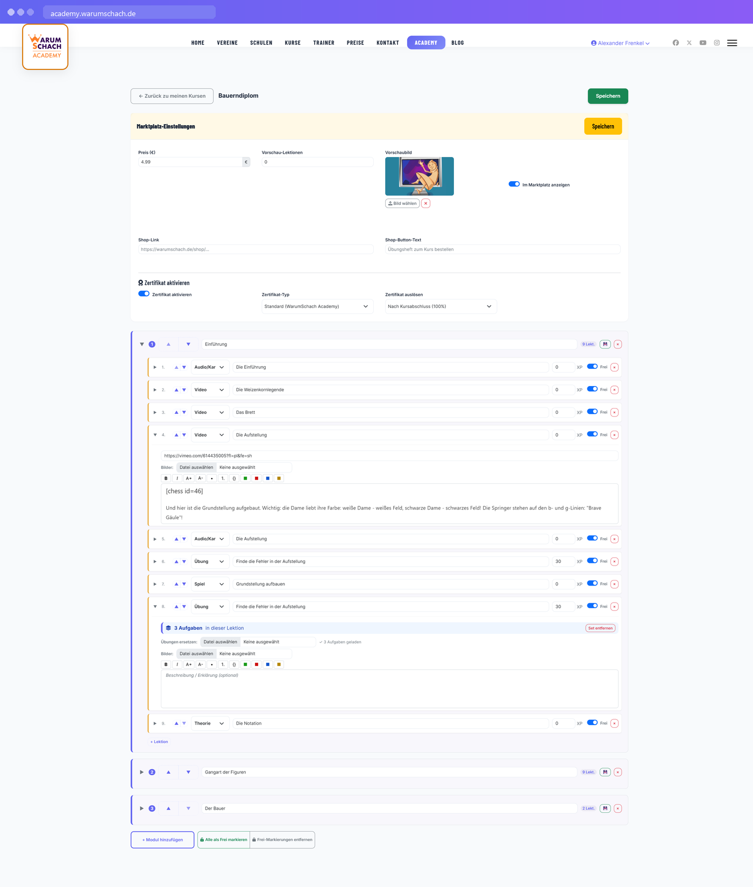Toggle Frei switch for Das Brett lesson
Image resolution: width=753 pixels, height=887 pixels.
pos(592,412)
